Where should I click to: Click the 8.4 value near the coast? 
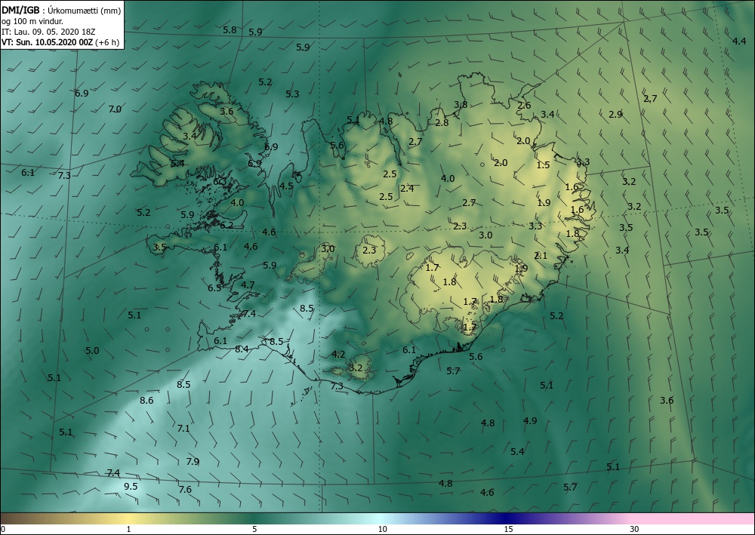pos(242,349)
